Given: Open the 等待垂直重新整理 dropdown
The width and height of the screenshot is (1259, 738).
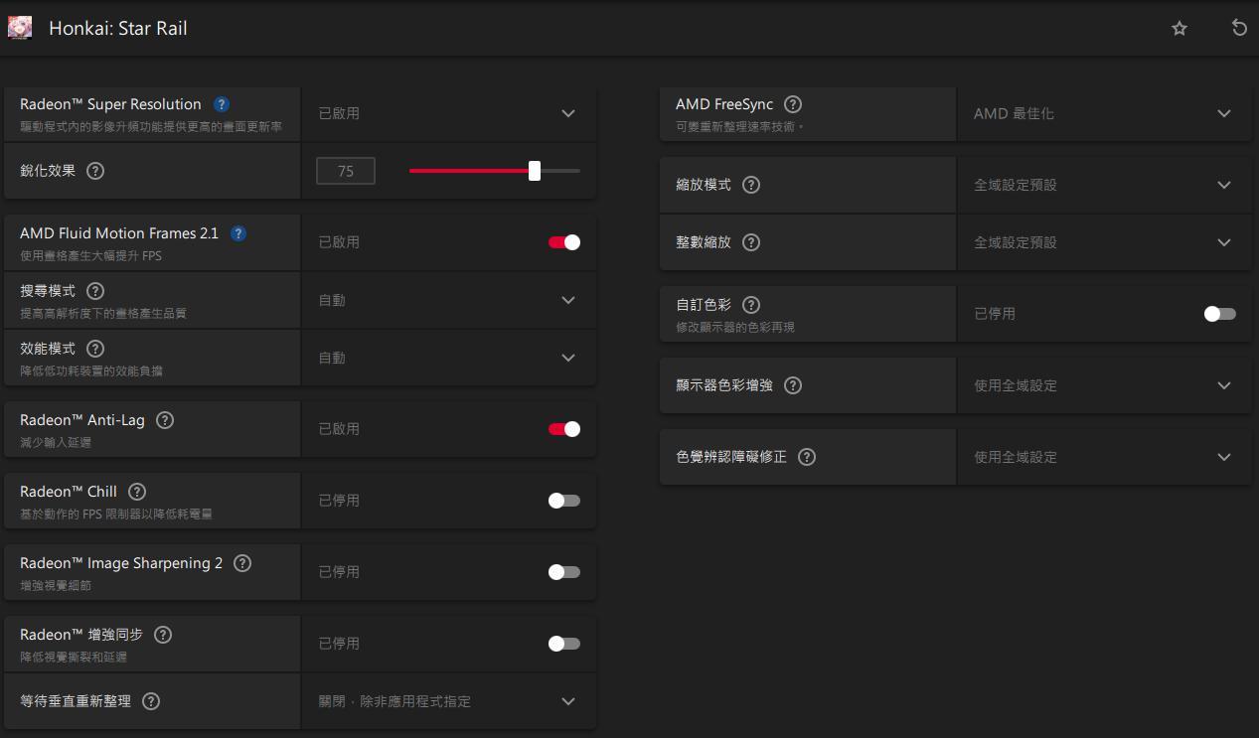Looking at the screenshot, I should click(448, 701).
